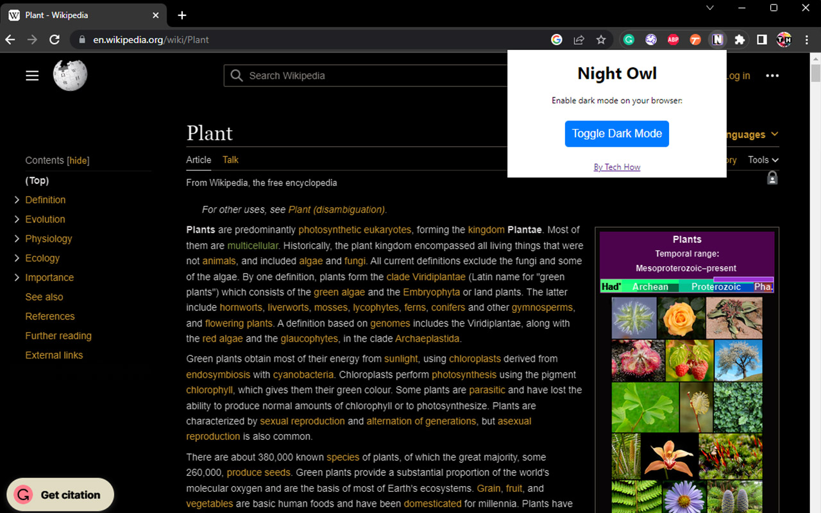The width and height of the screenshot is (821, 513).
Task: Open the tree thumbnail image
Action: pos(738,360)
